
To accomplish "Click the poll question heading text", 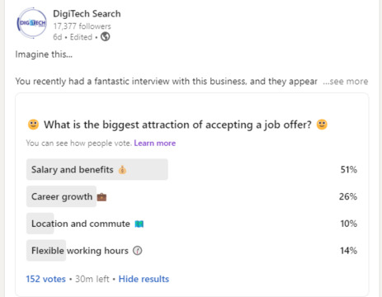I will click(177, 125).
